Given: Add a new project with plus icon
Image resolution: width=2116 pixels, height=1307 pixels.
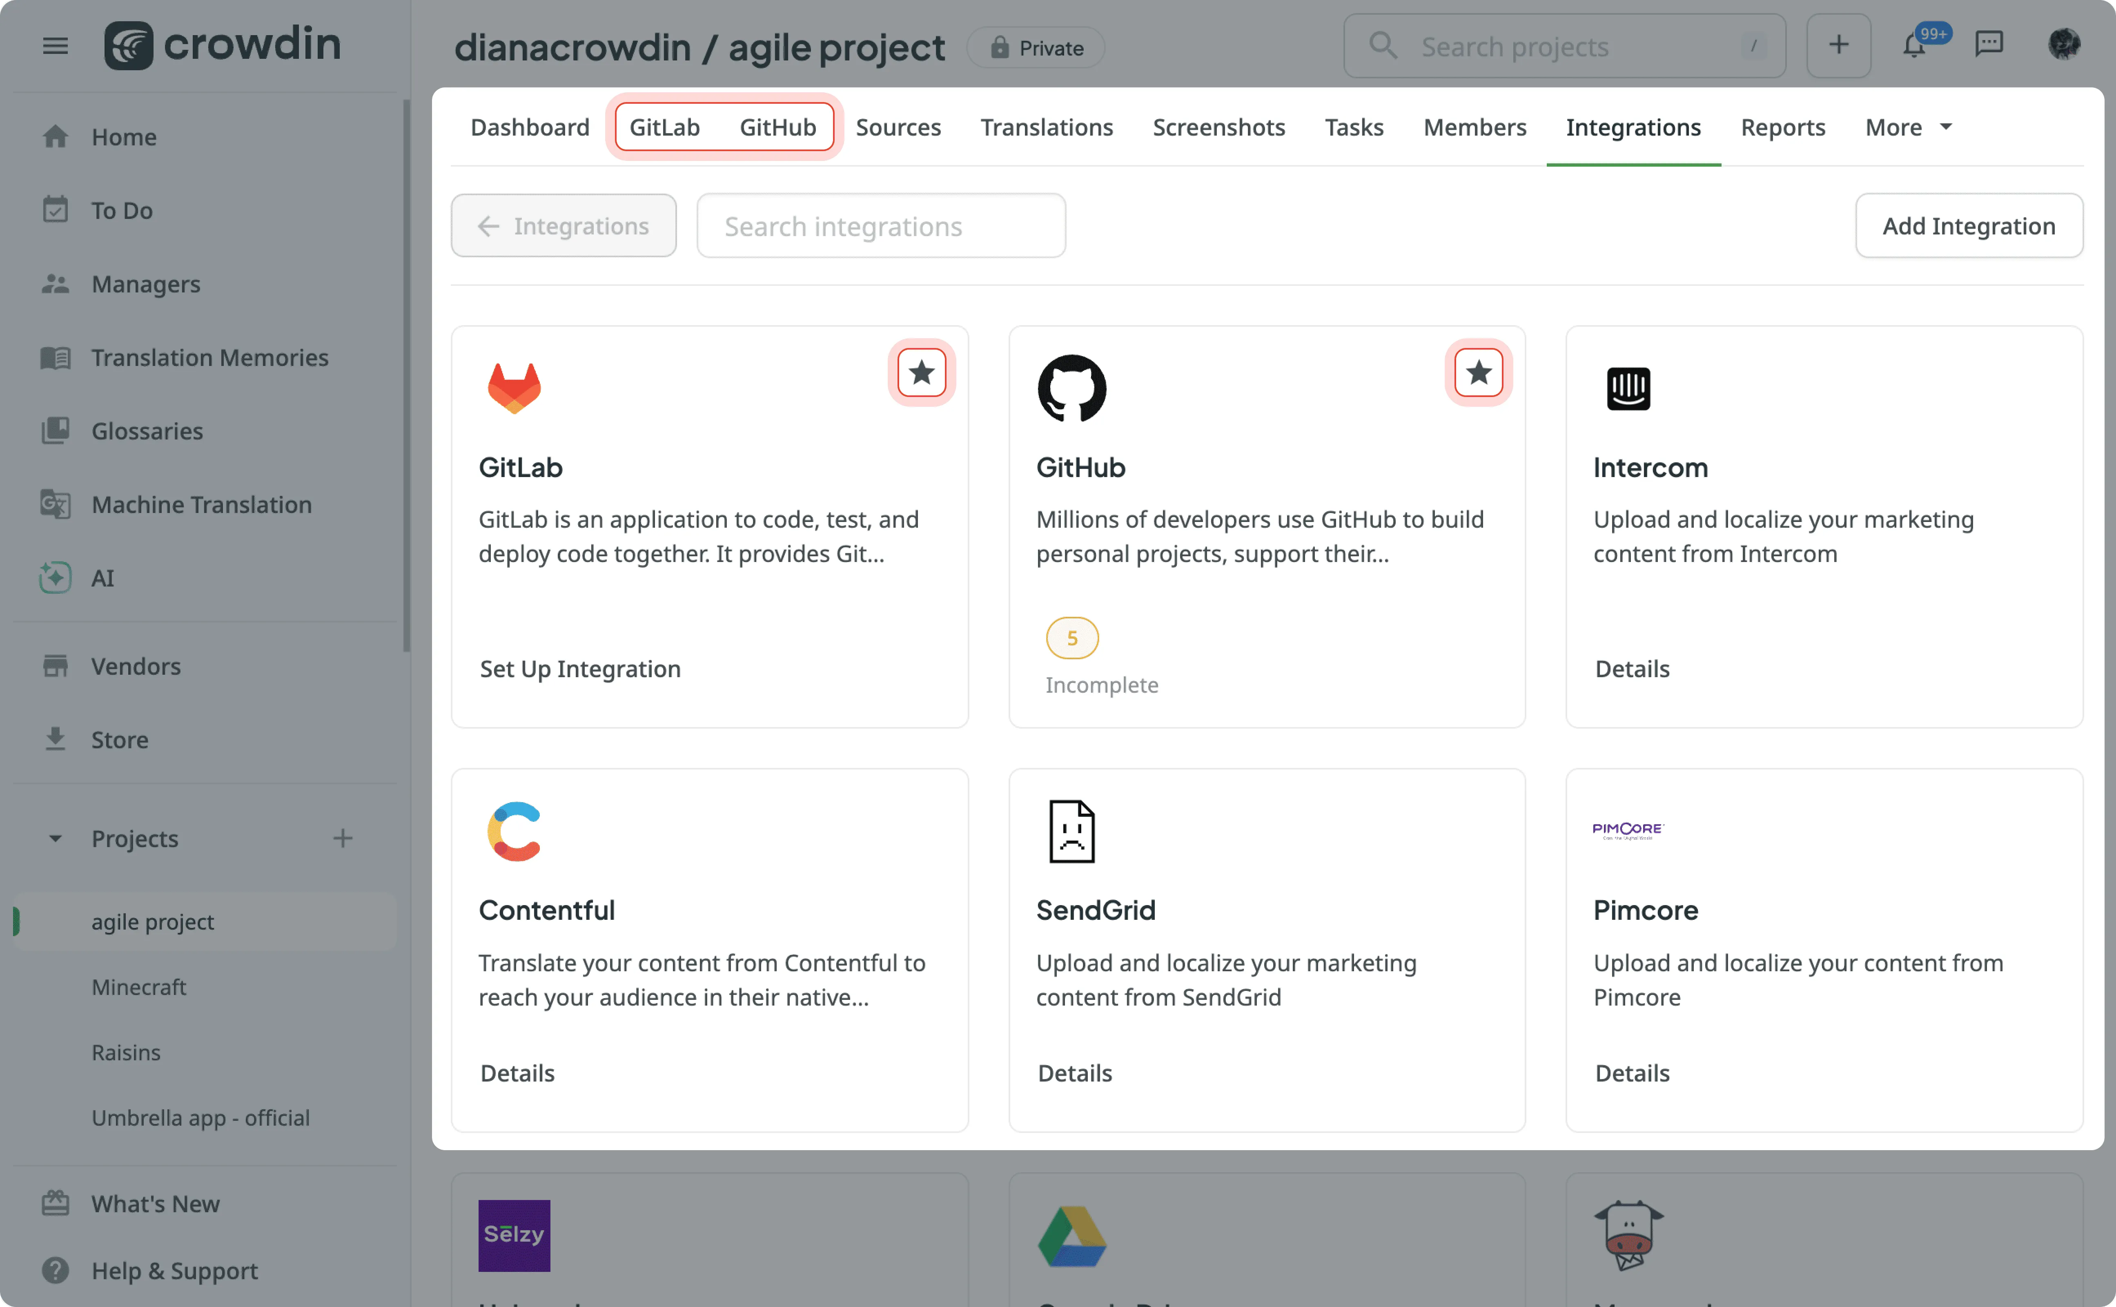Looking at the screenshot, I should [x=342, y=838].
